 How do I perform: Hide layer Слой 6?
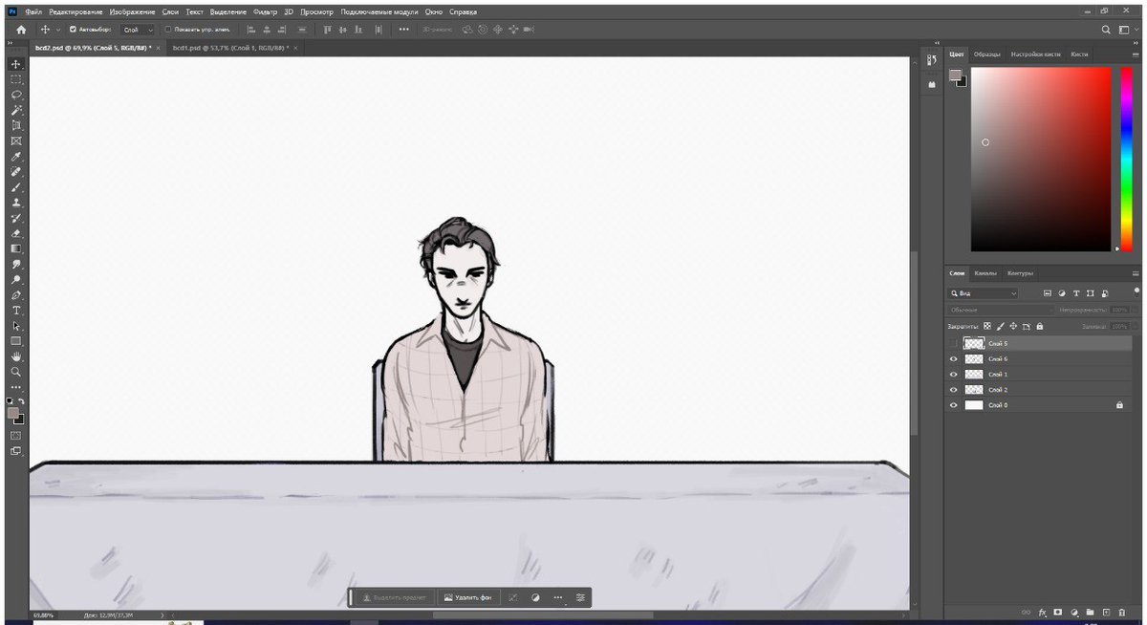[953, 358]
